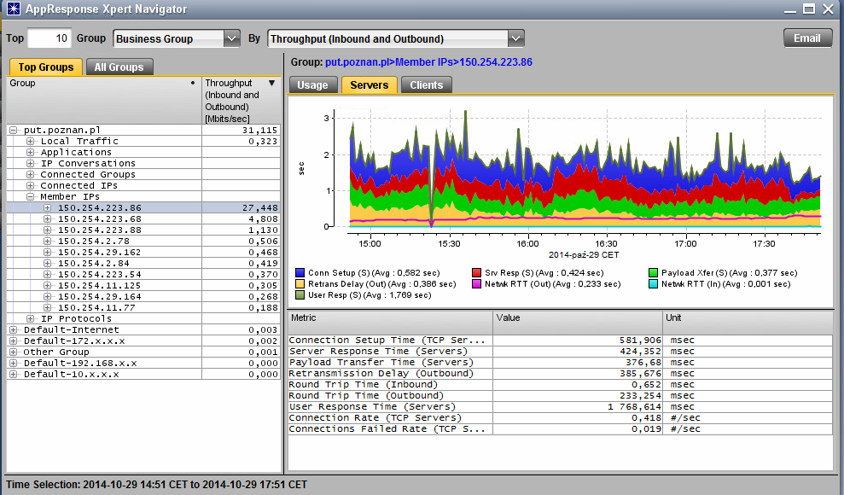Expand the Default-10.x.x.x group

pyautogui.click(x=13, y=375)
